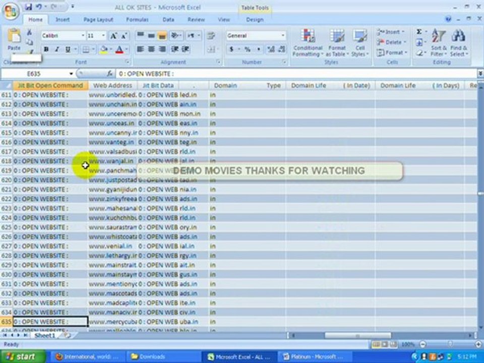Decrease decimal places

tap(281, 49)
